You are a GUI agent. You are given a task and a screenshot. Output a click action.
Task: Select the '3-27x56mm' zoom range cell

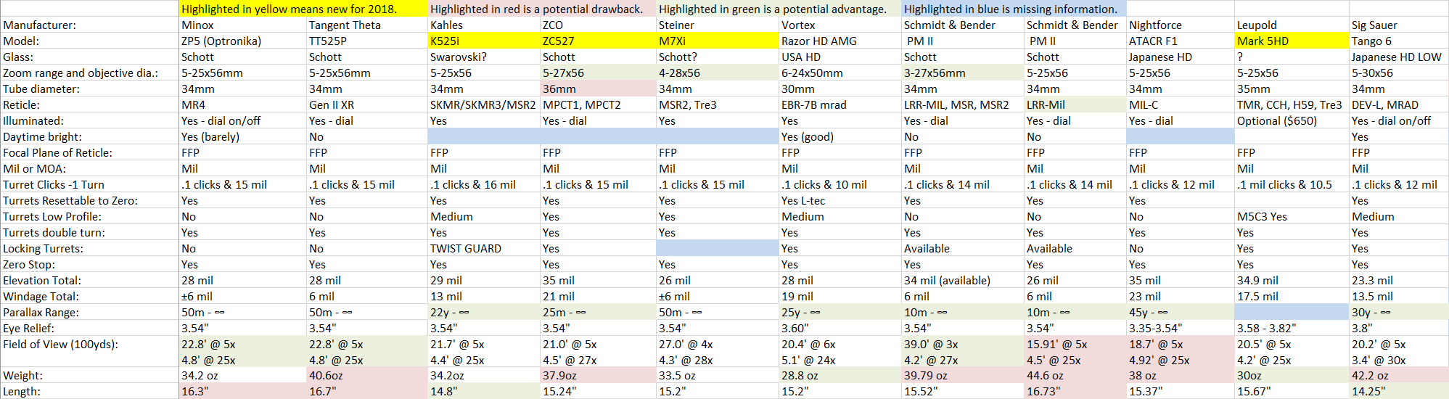point(962,73)
